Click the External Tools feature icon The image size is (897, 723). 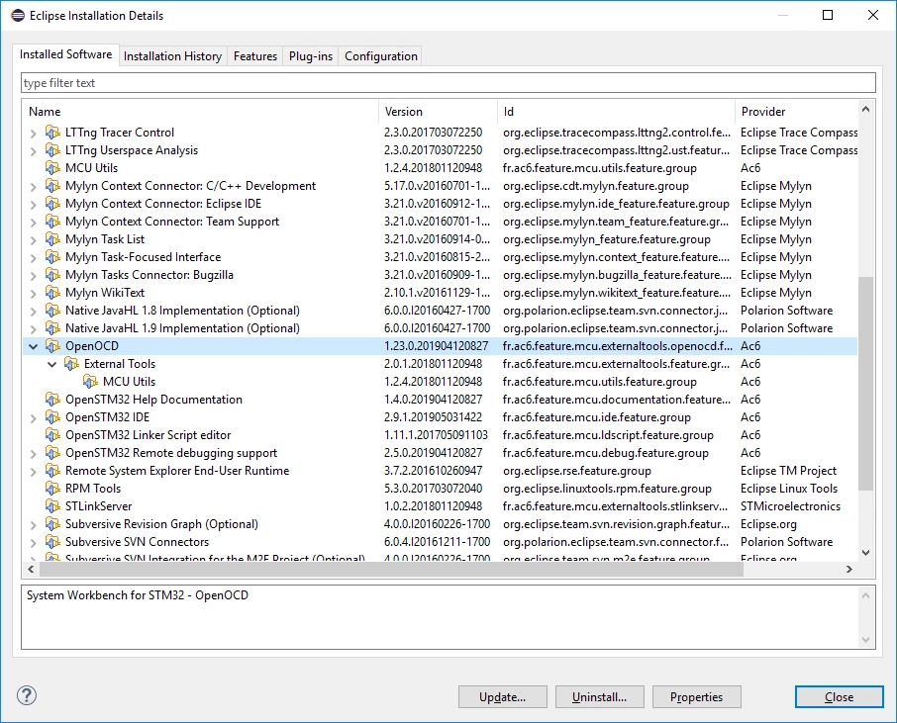click(71, 364)
